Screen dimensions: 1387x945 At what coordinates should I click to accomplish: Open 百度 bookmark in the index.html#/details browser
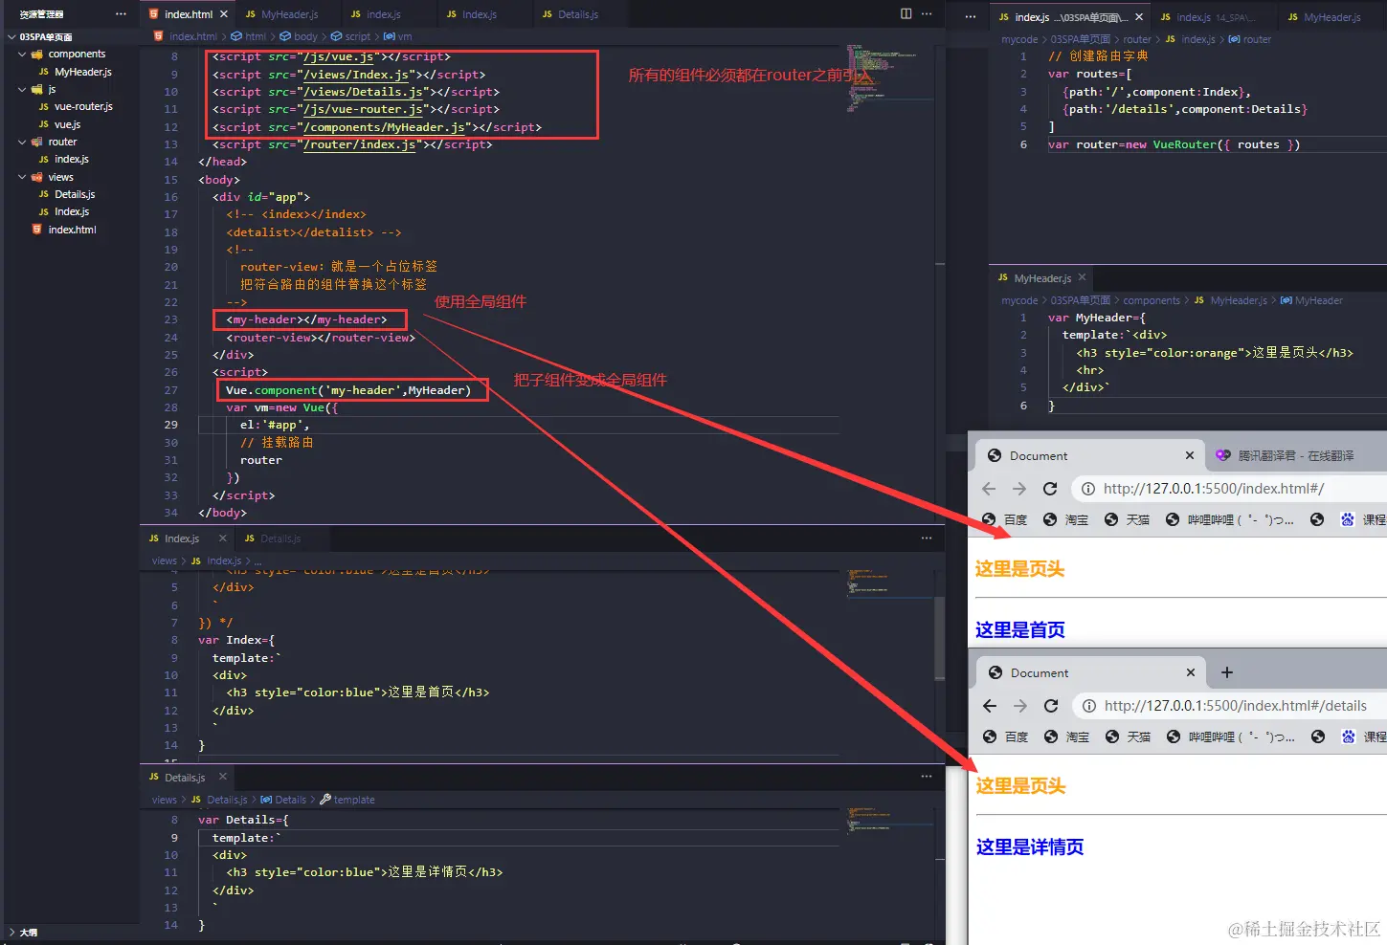pyautogui.click(x=1005, y=736)
